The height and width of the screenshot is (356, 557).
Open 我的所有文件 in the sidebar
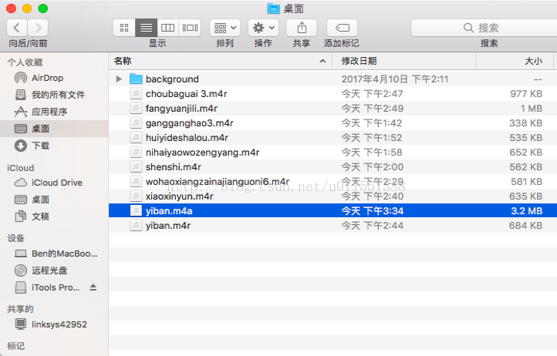click(54, 95)
